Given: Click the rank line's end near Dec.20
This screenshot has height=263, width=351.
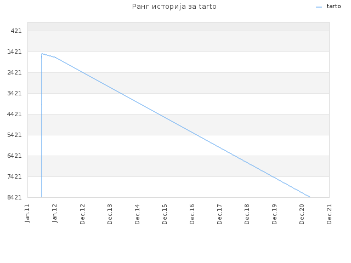Looking at the screenshot, I should tap(309, 197).
